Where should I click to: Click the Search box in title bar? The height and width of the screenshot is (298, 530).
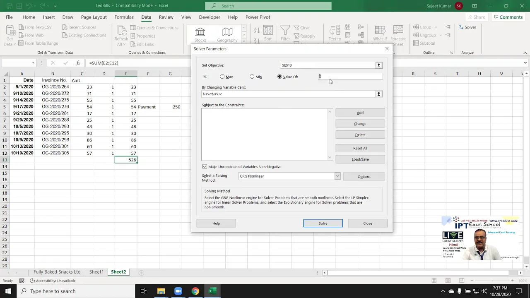pos(268,6)
